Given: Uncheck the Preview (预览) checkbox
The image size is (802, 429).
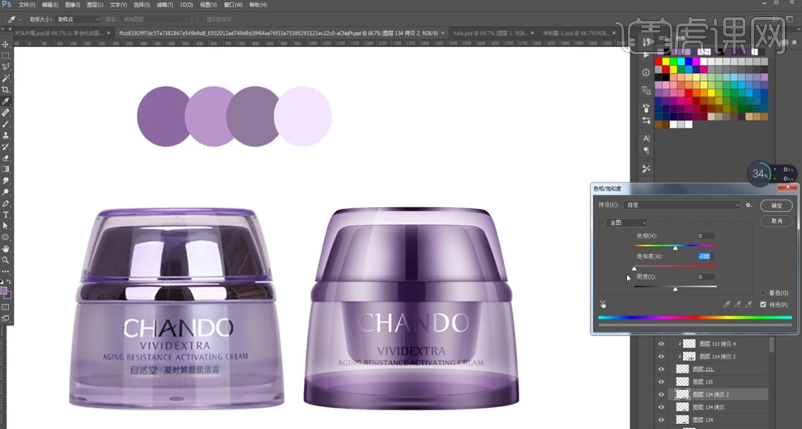Looking at the screenshot, I should point(763,305).
